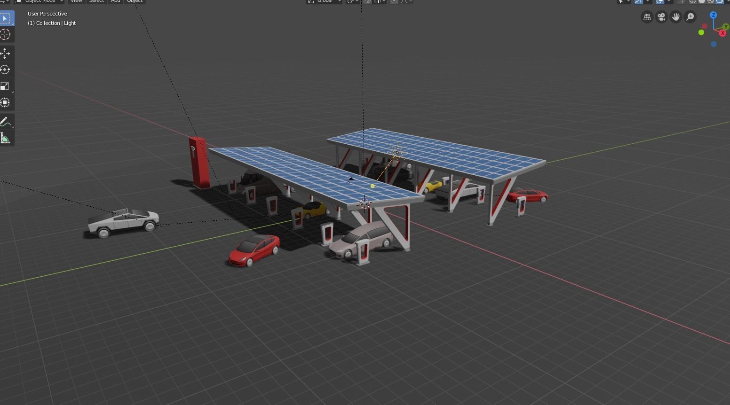The height and width of the screenshot is (405, 730).
Task: Click the Collection | Light label
Action: 52,23
